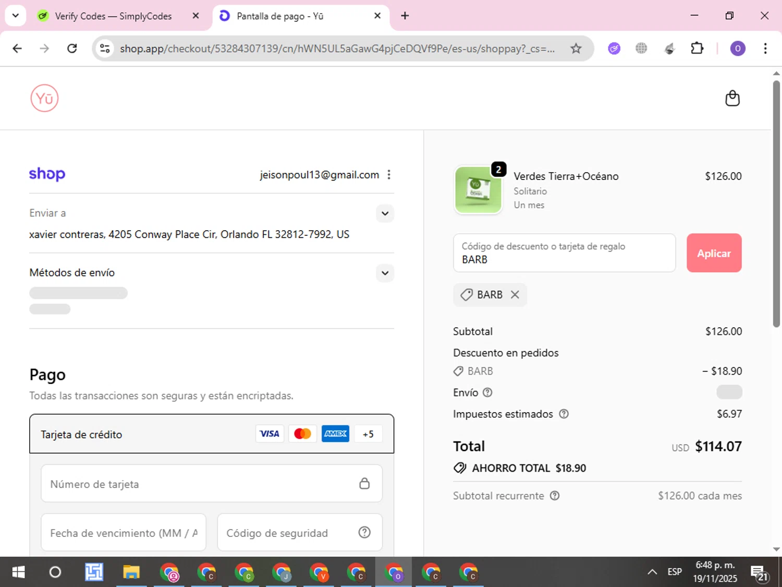Click the purple extension icon in toolbar
This screenshot has height=587, width=782.
coord(614,49)
